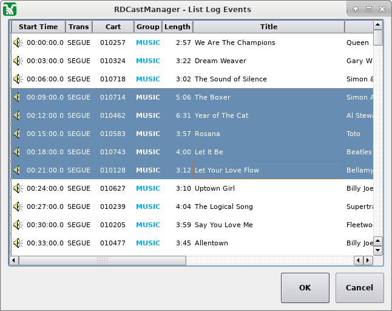Image resolution: width=392 pixels, height=311 pixels.
Task: Click the horizontal scrollbar handle
Action: coord(102,261)
